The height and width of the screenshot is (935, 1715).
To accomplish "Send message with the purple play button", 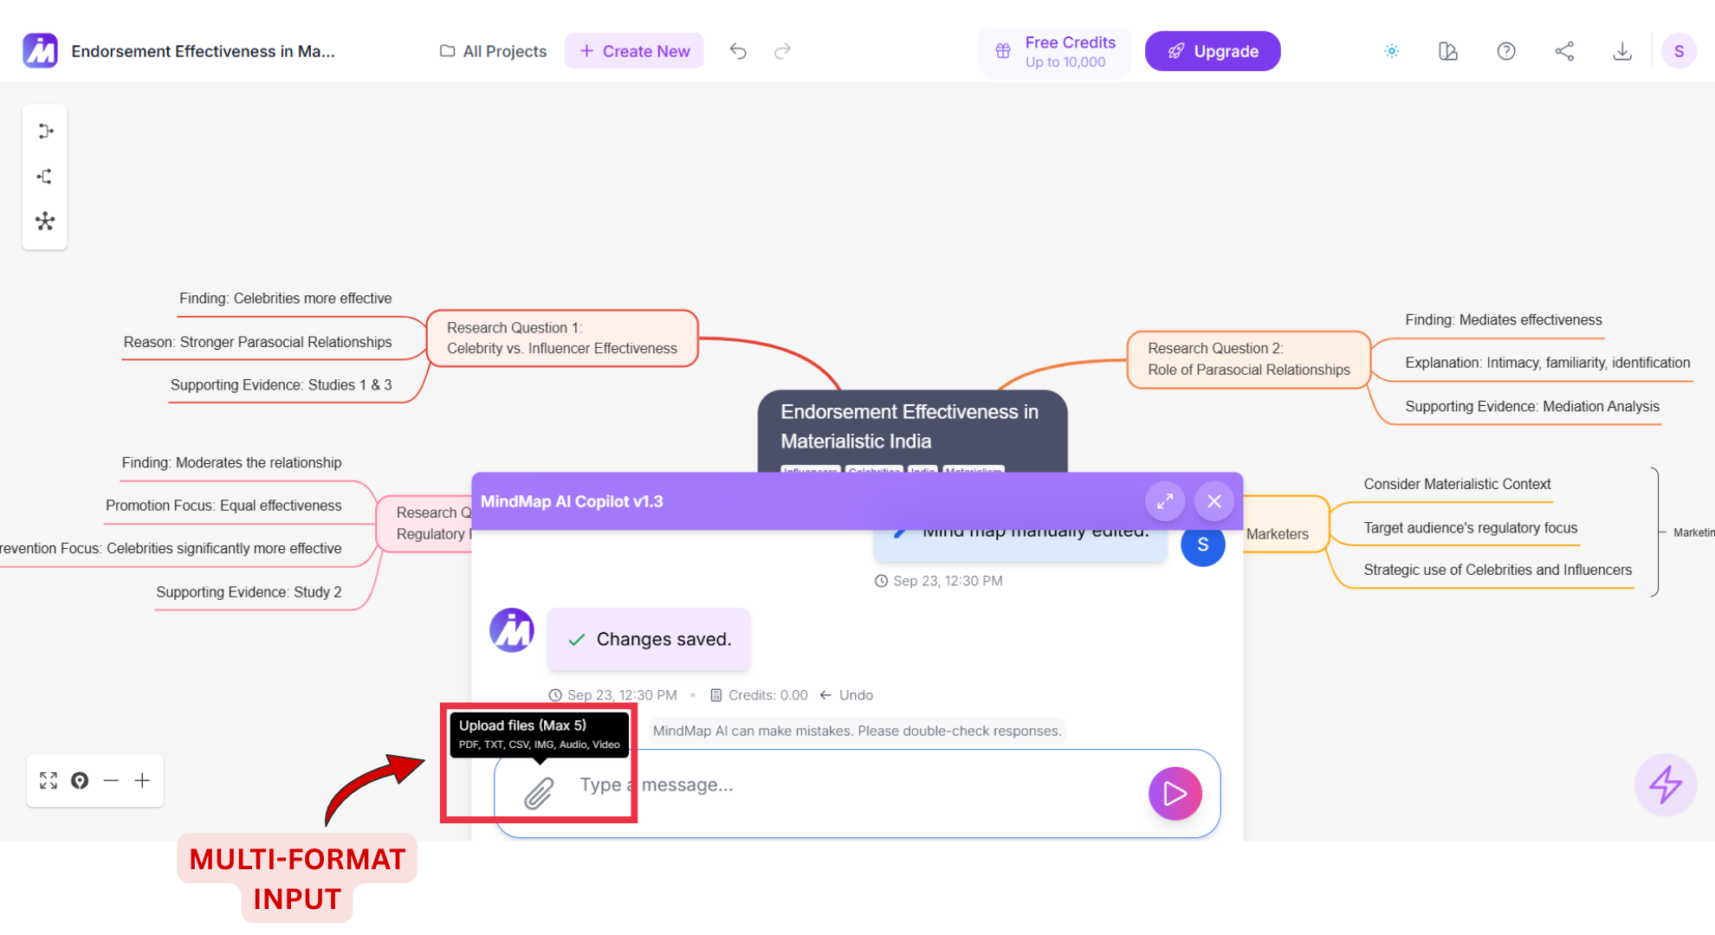I will click(x=1175, y=793).
